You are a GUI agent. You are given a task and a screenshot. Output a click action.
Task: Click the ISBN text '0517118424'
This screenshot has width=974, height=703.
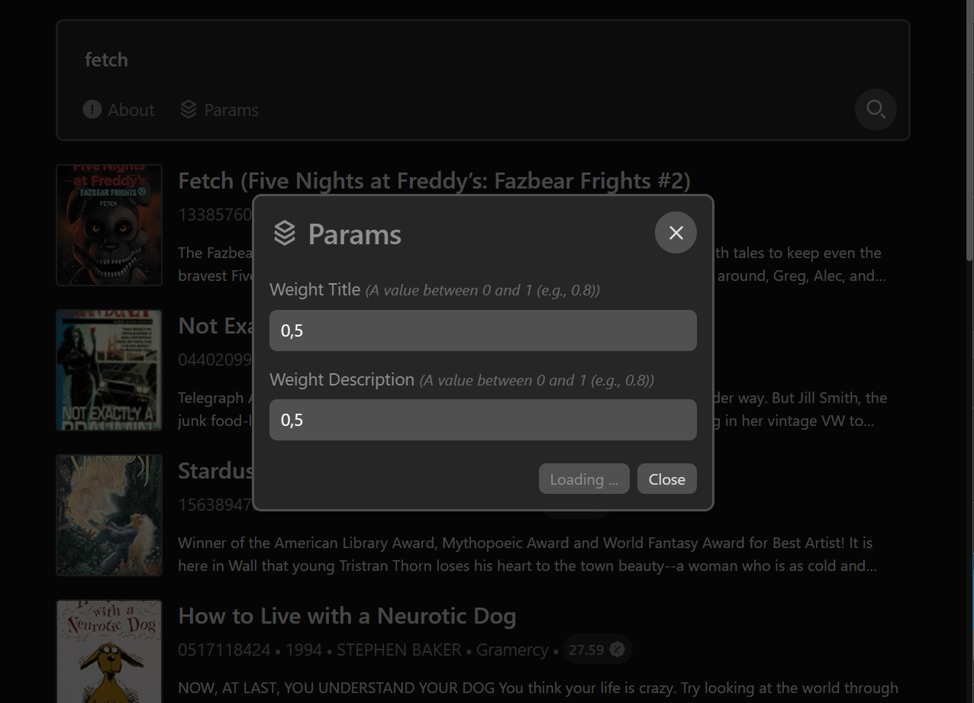point(224,650)
